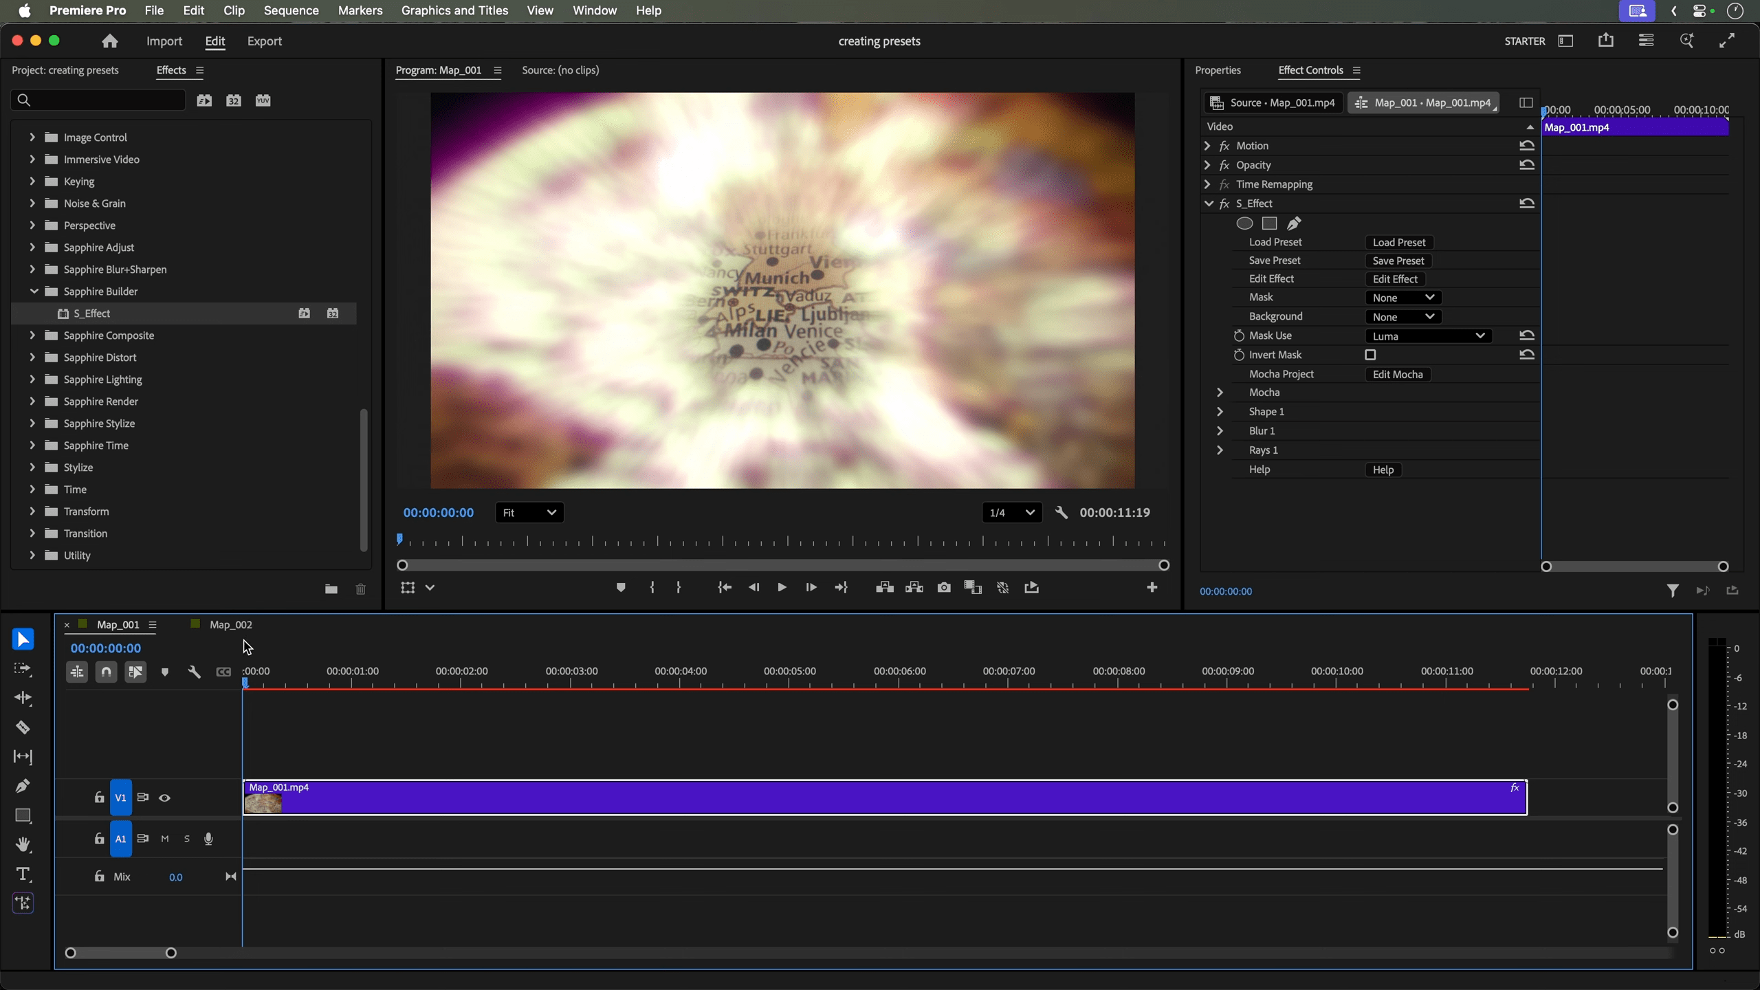Image resolution: width=1760 pixels, height=990 pixels.
Task: Click the Export Frame camera icon
Action: click(943, 588)
